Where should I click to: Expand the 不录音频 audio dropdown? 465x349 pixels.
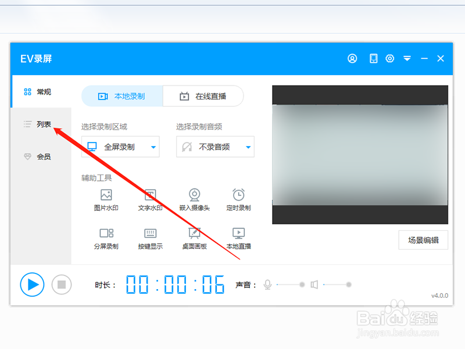click(x=215, y=147)
